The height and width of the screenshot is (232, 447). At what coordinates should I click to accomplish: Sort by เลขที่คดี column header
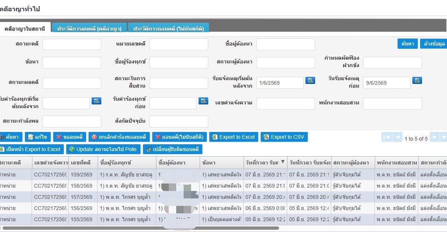click(x=83, y=163)
